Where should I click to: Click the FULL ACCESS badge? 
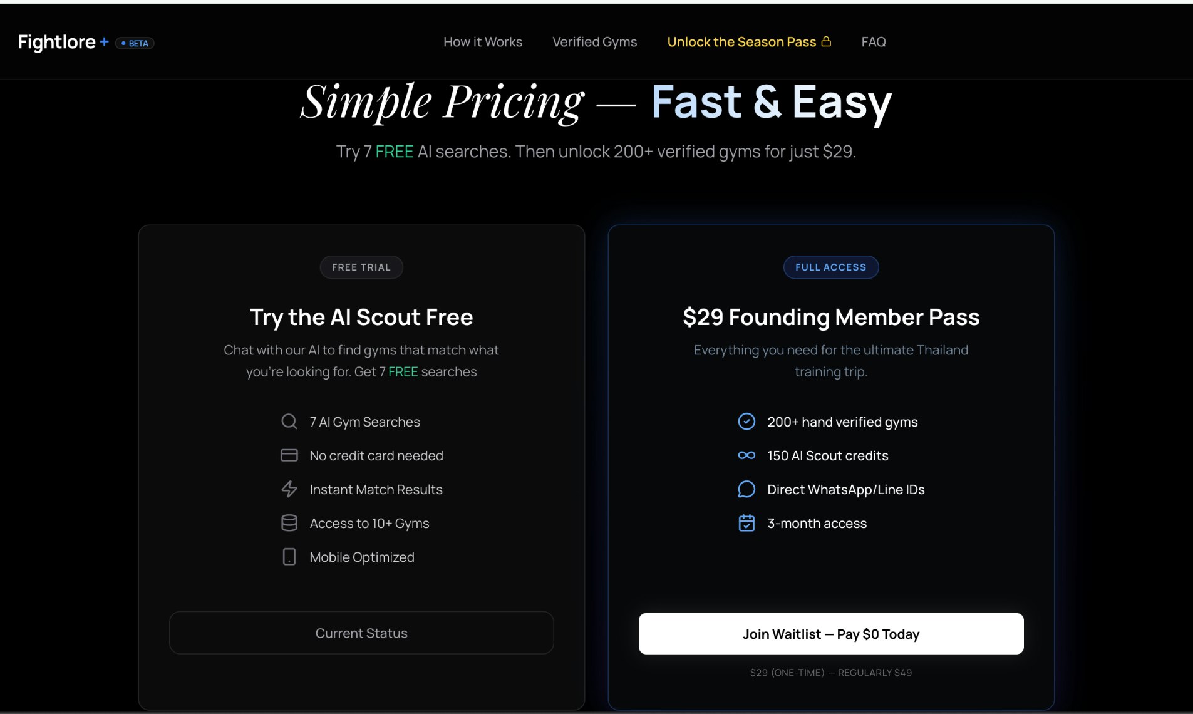pyautogui.click(x=830, y=267)
